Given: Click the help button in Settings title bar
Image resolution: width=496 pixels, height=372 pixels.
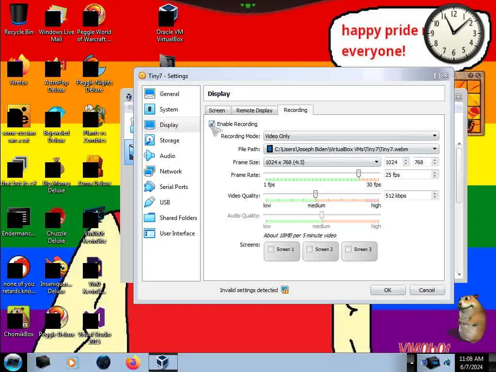Looking at the screenshot, I should tap(437, 76).
